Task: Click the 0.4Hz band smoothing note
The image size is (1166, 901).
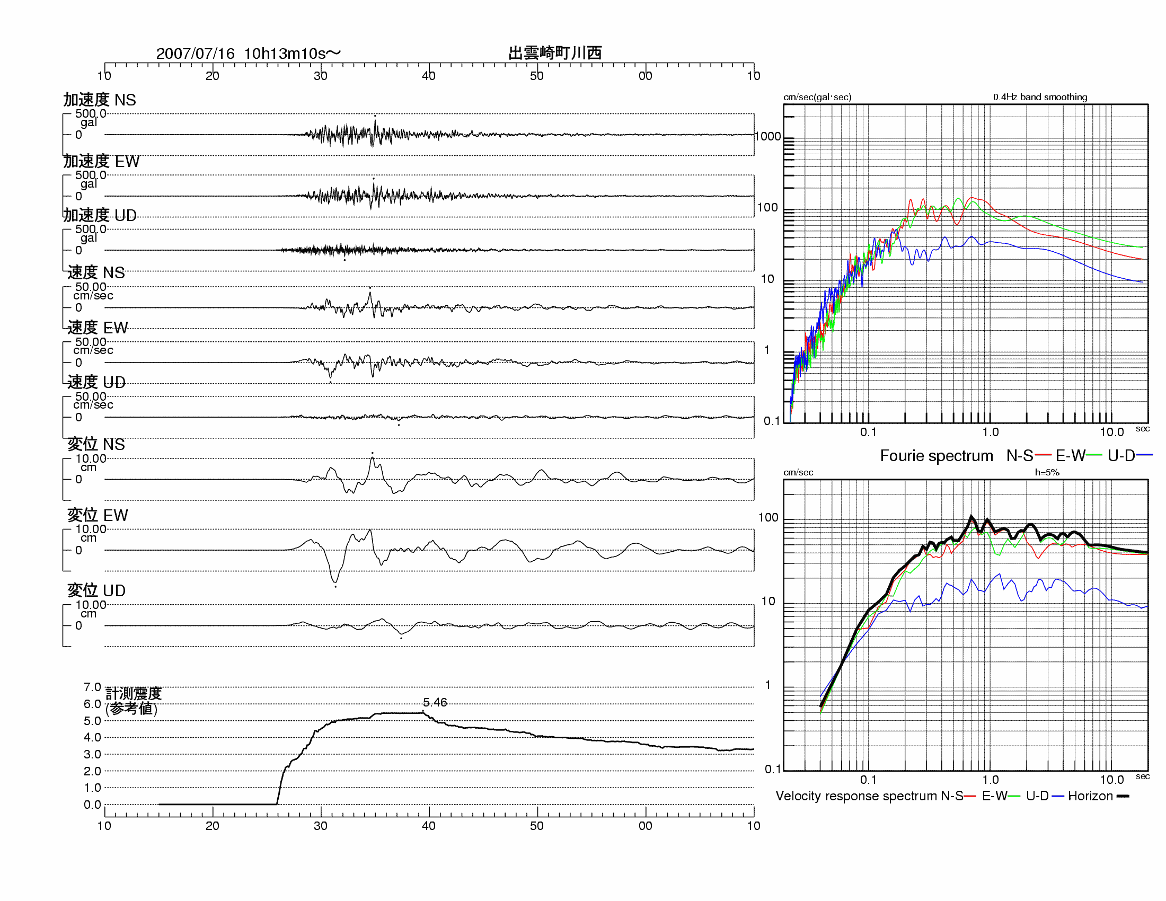Action: pyautogui.click(x=1040, y=97)
